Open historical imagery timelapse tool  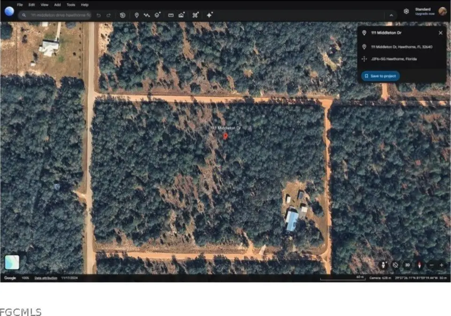pyautogui.click(x=122, y=15)
